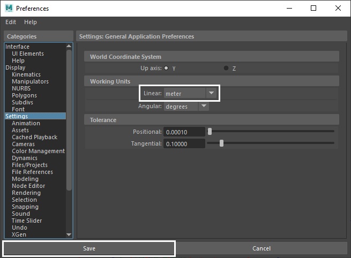This screenshot has height=258, width=351.
Task: Open the Angular units dropdown
Action: [186, 107]
